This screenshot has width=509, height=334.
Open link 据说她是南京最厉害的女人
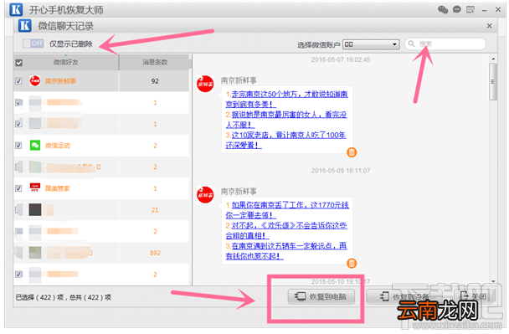[x=286, y=120]
